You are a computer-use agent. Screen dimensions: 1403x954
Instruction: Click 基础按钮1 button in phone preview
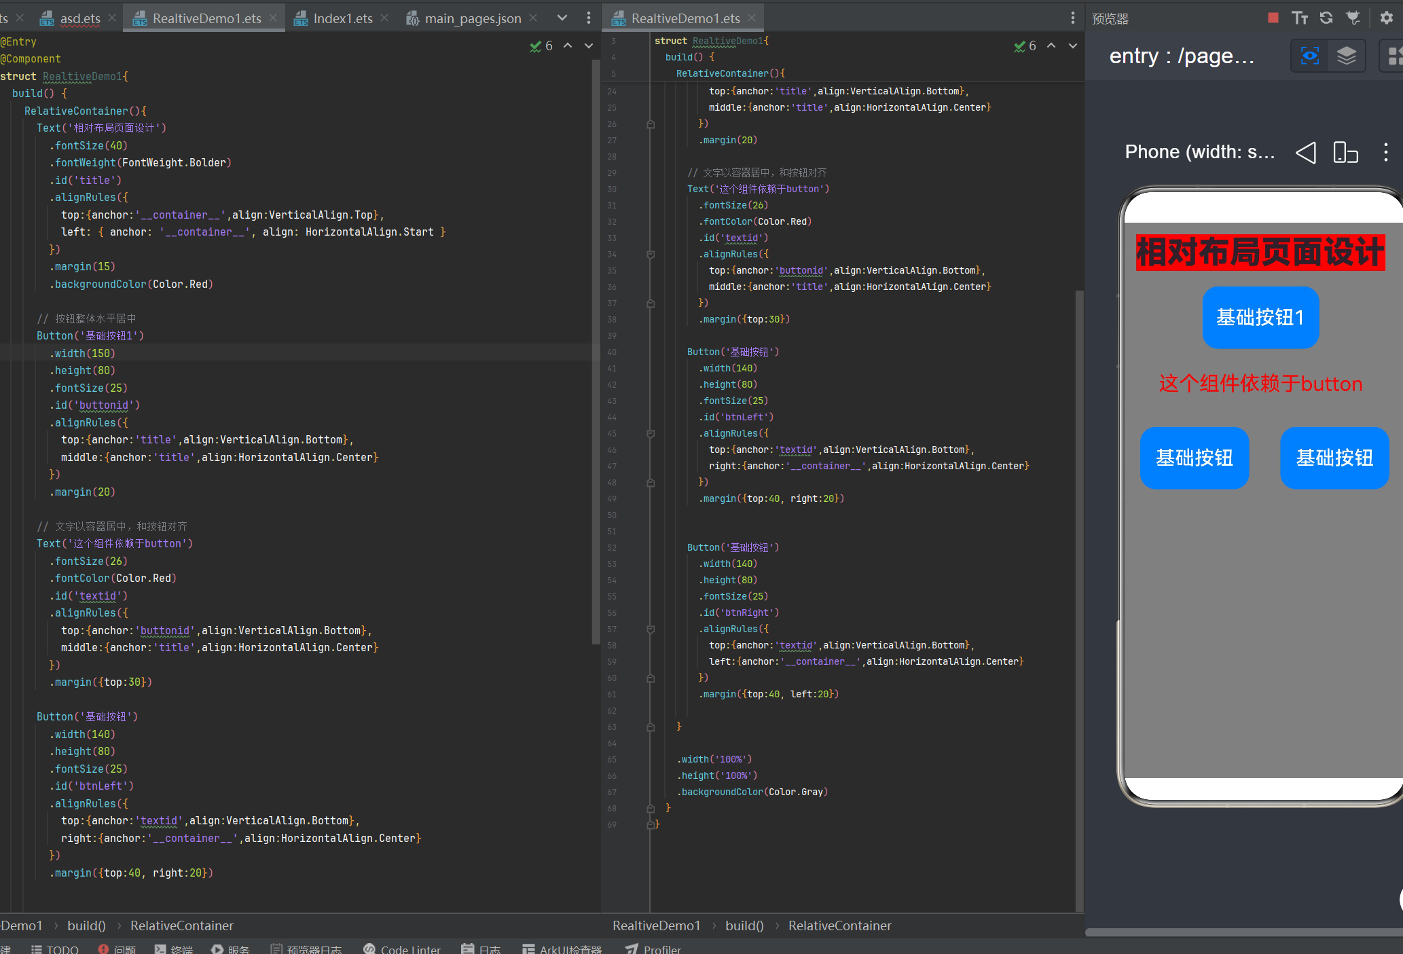click(x=1260, y=317)
